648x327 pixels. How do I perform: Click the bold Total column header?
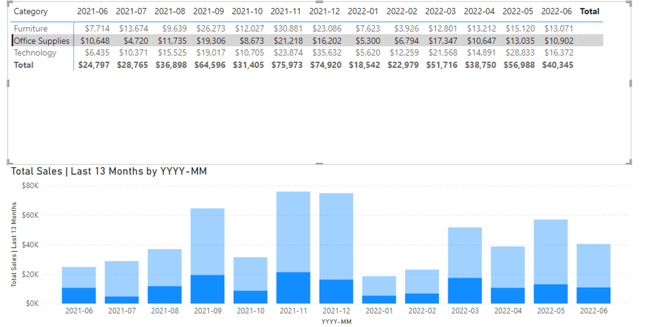tap(590, 11)
